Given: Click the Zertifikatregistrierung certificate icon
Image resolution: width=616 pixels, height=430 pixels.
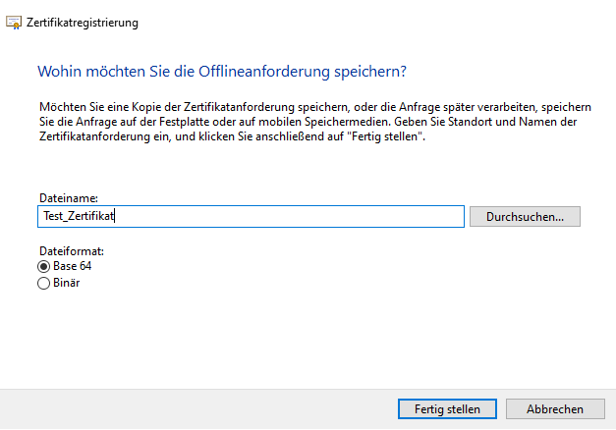Looking at the screenshot, I should point(14,23).
